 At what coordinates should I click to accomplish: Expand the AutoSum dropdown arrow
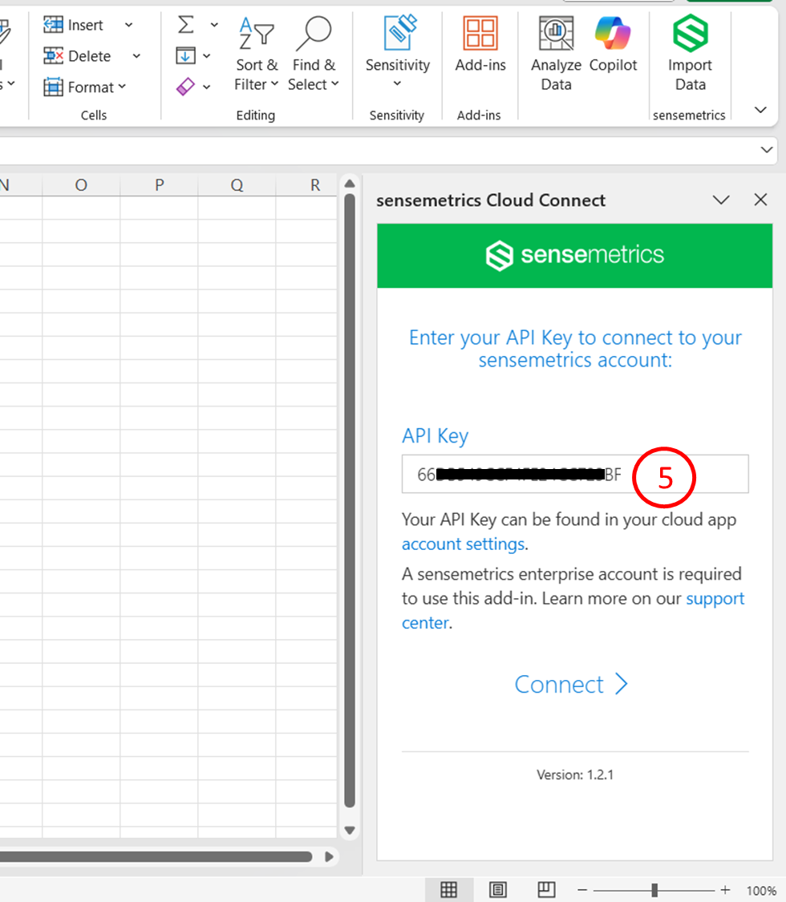(x=214, y=25)
